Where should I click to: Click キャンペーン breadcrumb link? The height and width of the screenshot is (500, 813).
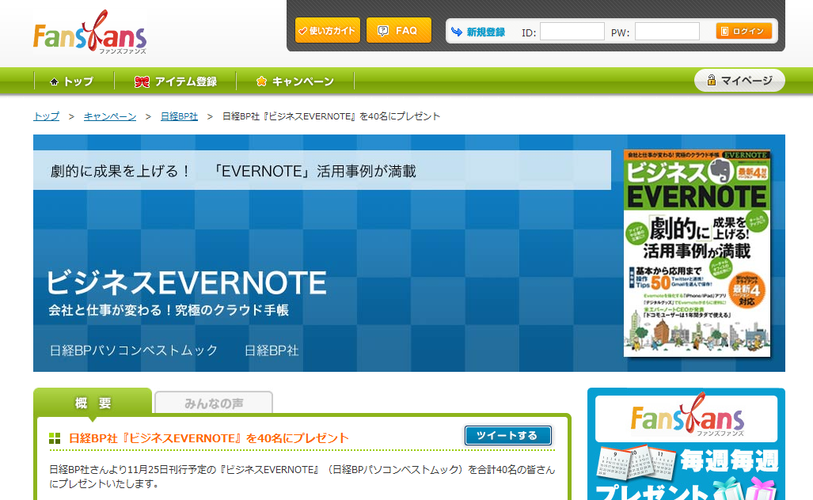(x=110, y=116)
